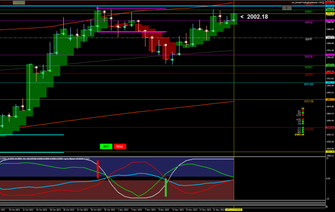Image resolution: width=335 pixels, height=212 pixels.
Task: Click the green buy signal bar in indicator
Action: 166,188
